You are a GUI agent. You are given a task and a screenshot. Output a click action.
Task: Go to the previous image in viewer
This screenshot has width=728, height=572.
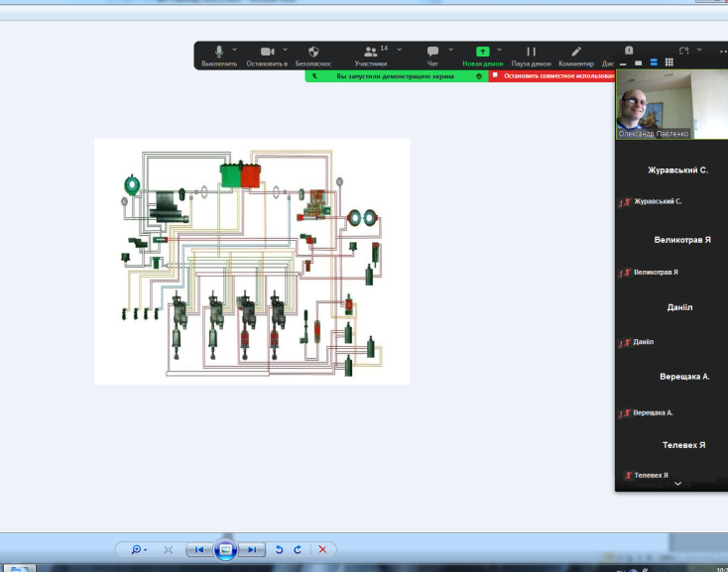198,549
